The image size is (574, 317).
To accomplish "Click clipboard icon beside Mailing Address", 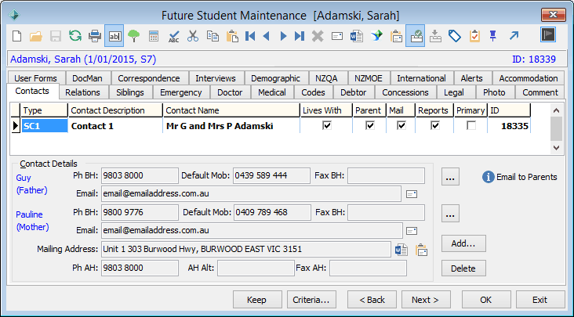I will pyautogui.click(x=421, y=250).
